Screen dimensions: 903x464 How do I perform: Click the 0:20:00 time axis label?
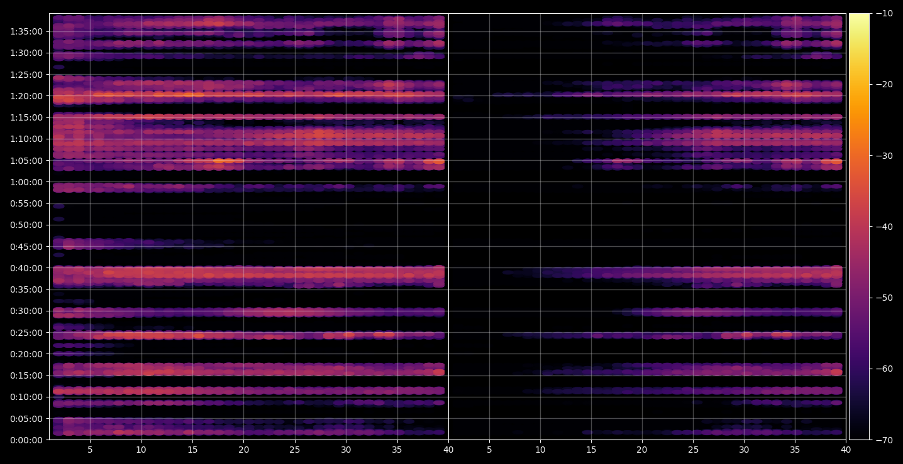click(x=26, y=354)
